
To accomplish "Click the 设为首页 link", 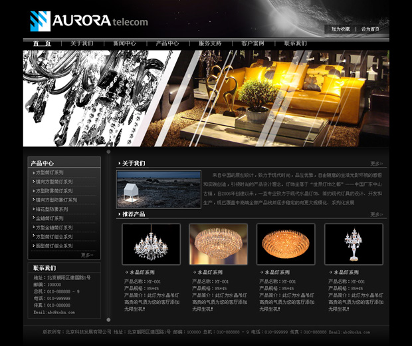I will click(371, 29).
